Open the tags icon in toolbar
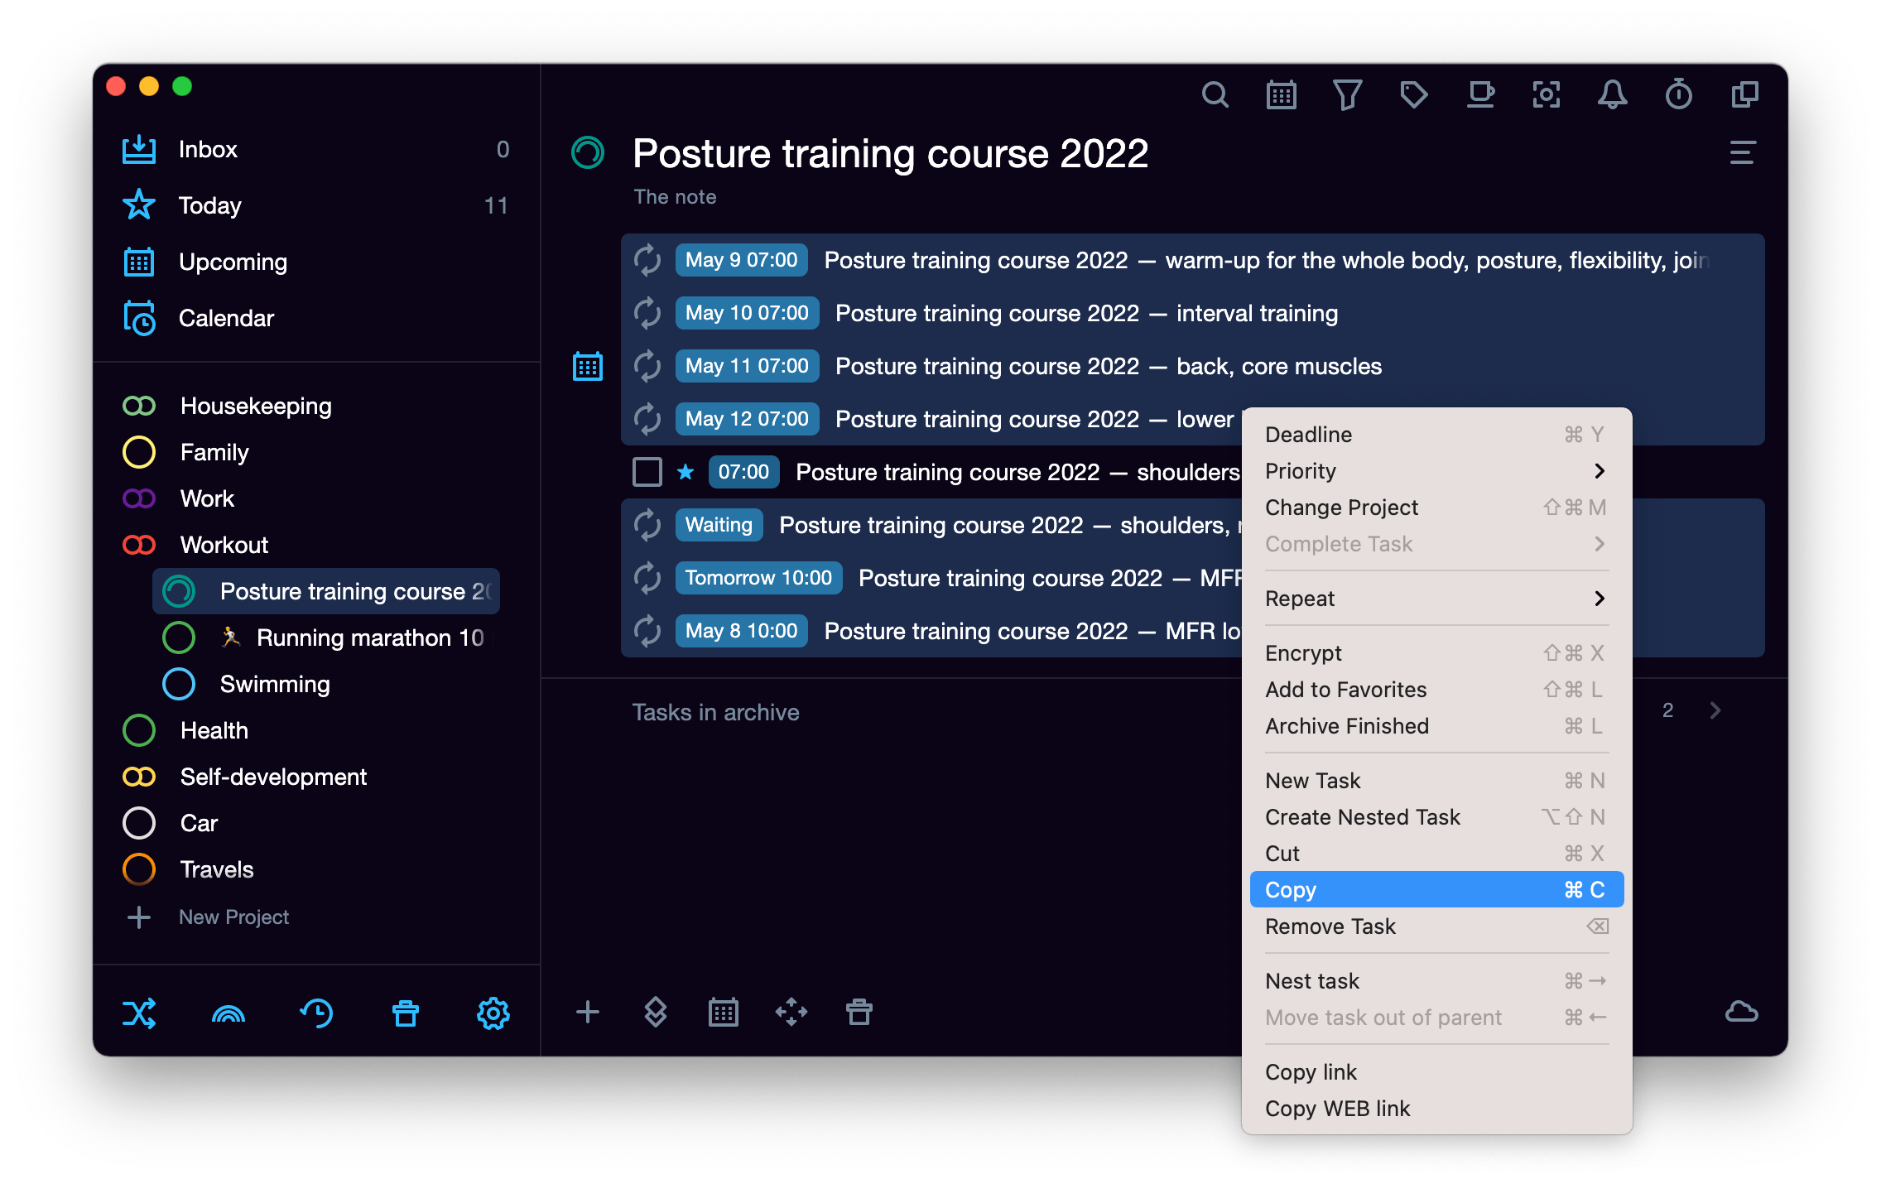Screen dimensions: 1881x1179 pos(1413,95)
